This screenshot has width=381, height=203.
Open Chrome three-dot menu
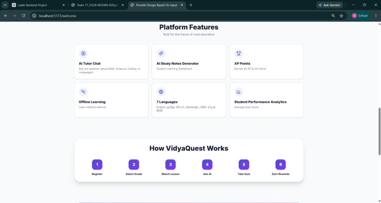(x=376, y=16)
